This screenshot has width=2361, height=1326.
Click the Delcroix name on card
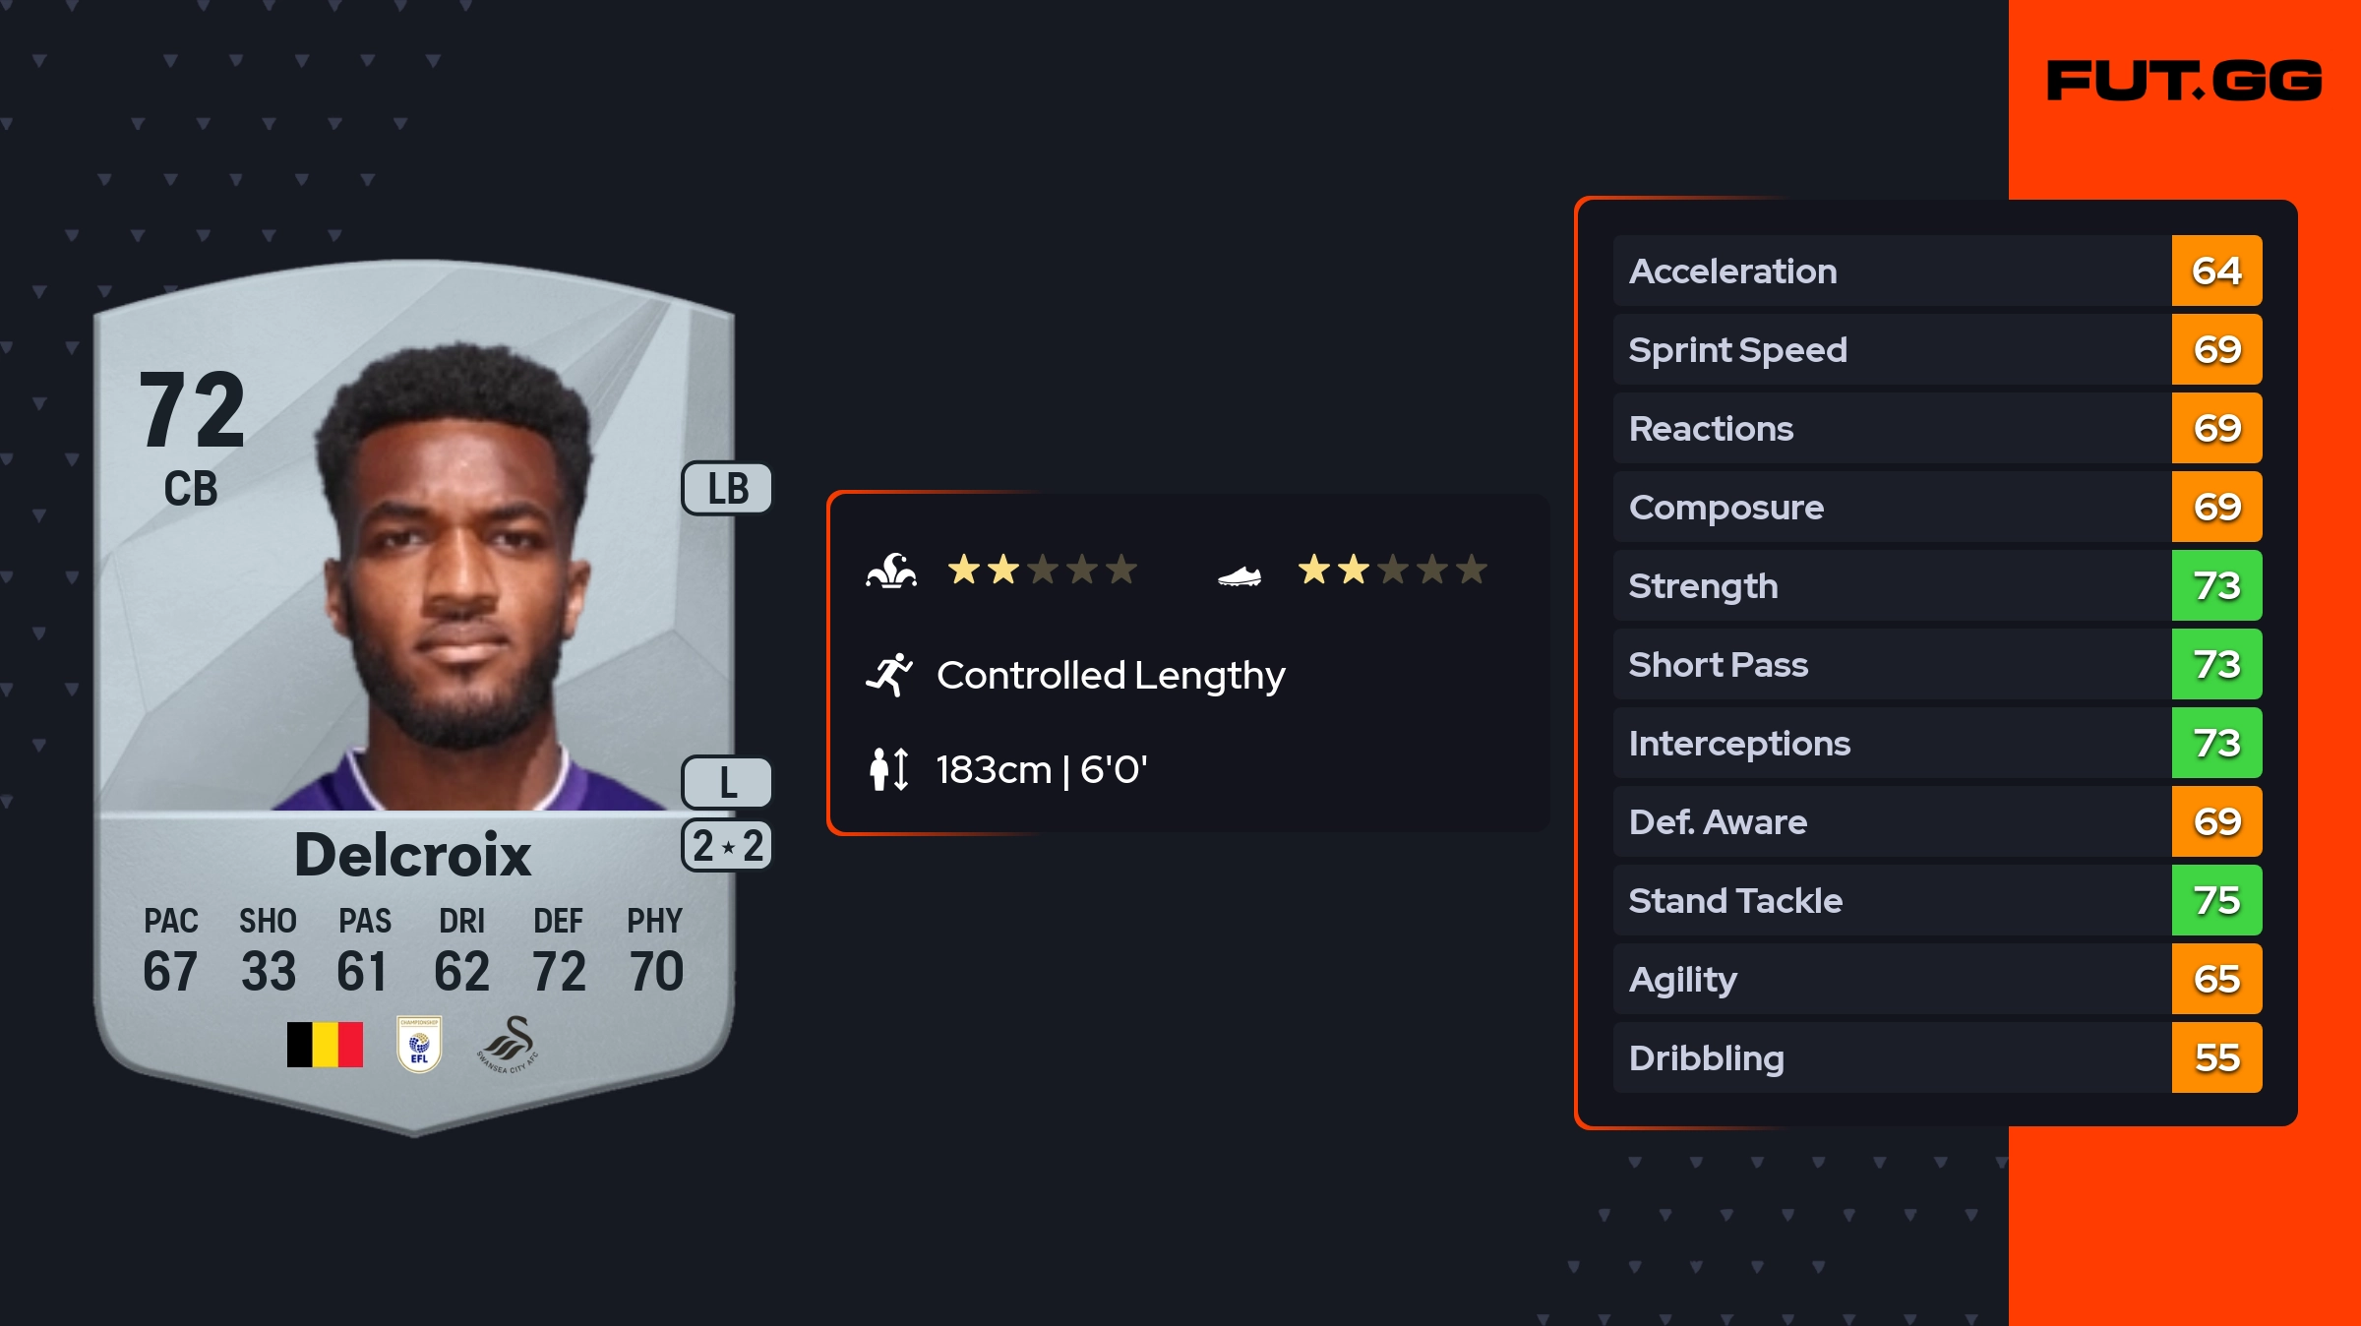point(413,854)
